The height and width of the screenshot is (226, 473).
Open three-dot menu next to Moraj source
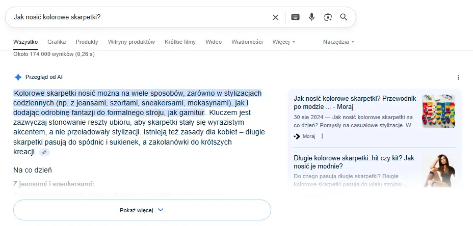click(x=322, y=136)
